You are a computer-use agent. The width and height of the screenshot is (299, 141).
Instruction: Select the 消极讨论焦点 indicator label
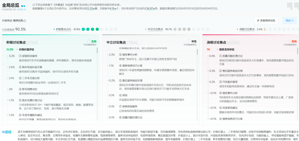[x=247, y=29]
